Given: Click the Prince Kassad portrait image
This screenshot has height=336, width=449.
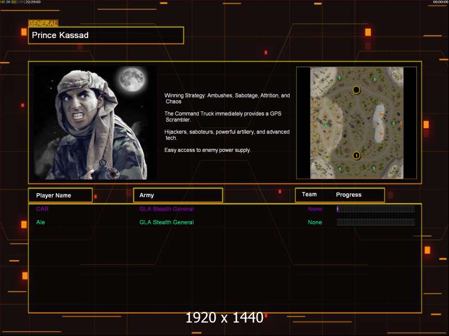Looking at the screenshot, I should (x=95, y=123).
